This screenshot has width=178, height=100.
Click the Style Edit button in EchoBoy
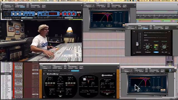pyautogui.click(x=107, y=94)
